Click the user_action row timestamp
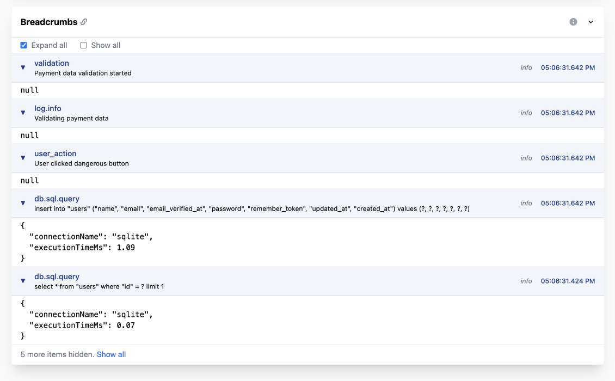Image resolution: width=615 pixels, height=381 pixels. coord(568,158)
